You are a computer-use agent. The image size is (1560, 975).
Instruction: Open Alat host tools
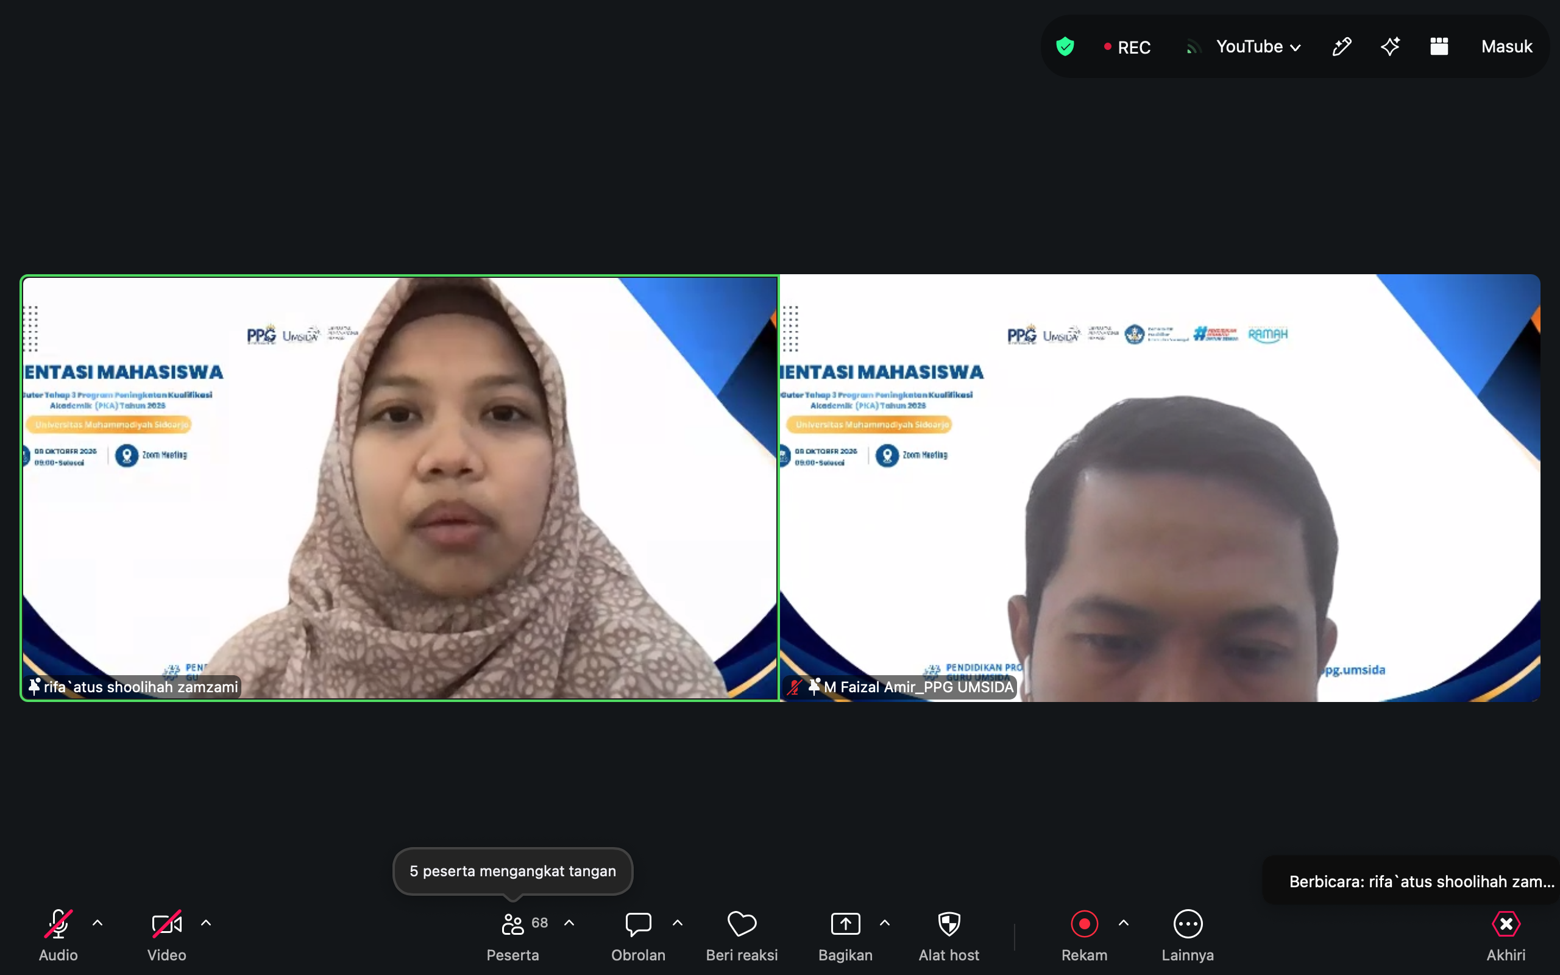click(949, 935)
